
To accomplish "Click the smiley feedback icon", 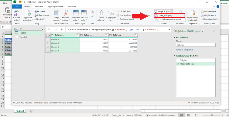I will click(20, 2).
